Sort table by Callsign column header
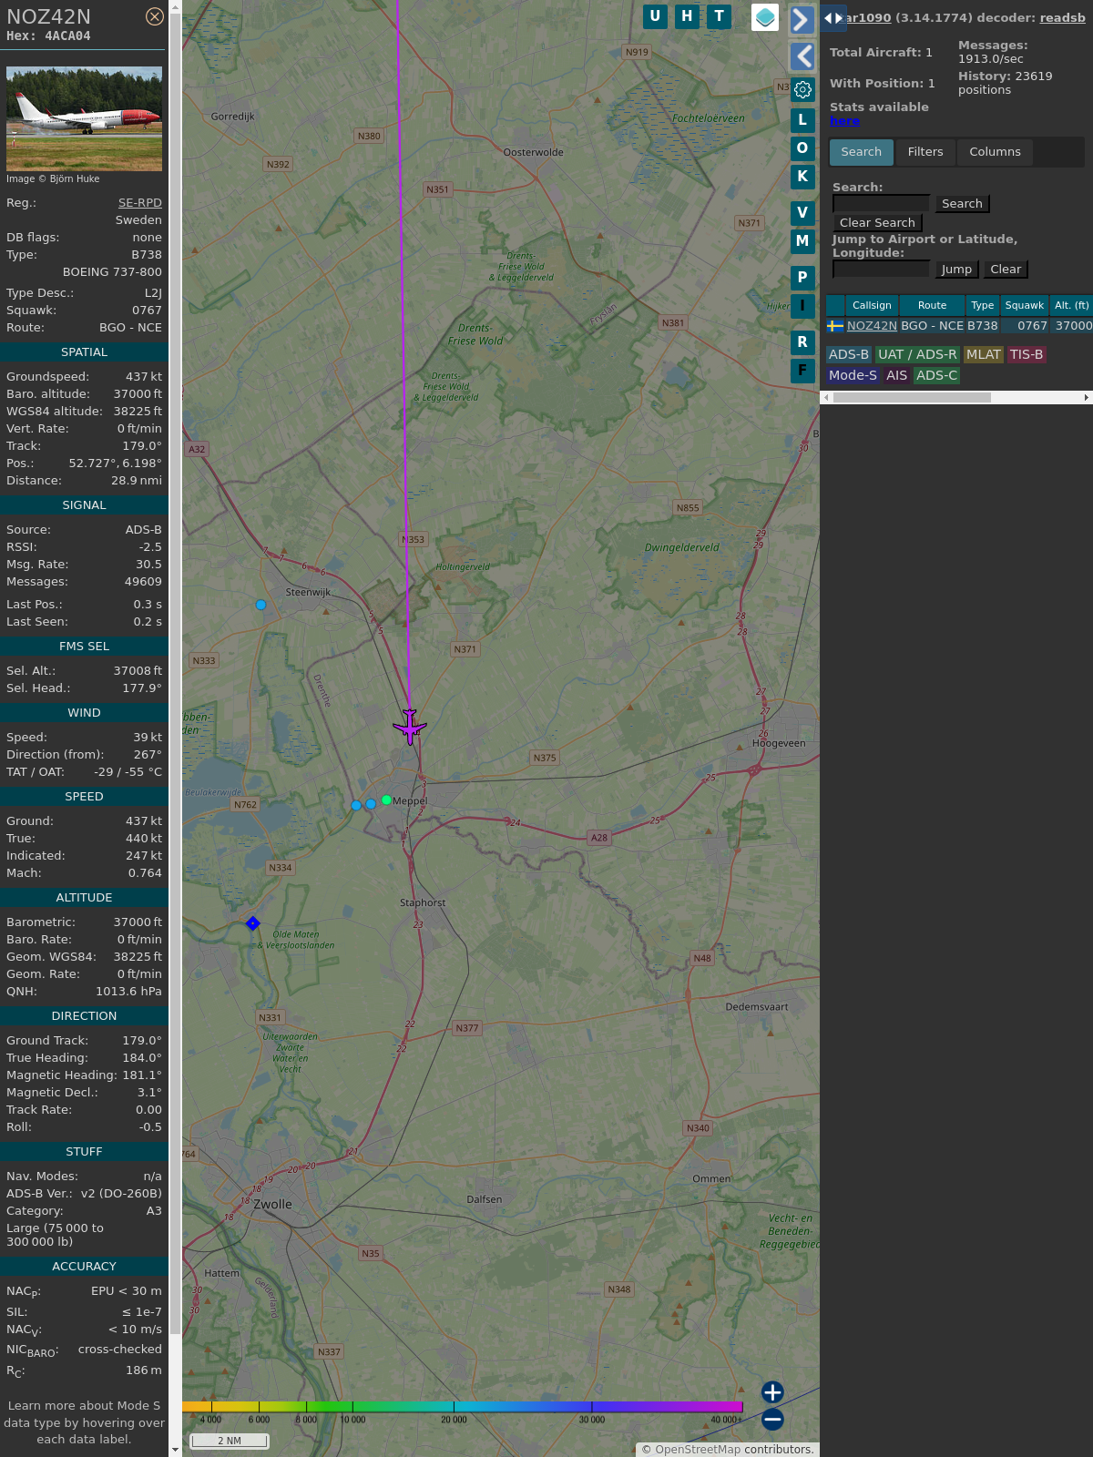Screen dimensions: 1093x1457 (x=872, y=305)
